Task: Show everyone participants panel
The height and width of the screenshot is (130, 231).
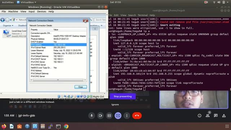Action: pyautogui.click(x=208, y=116)
